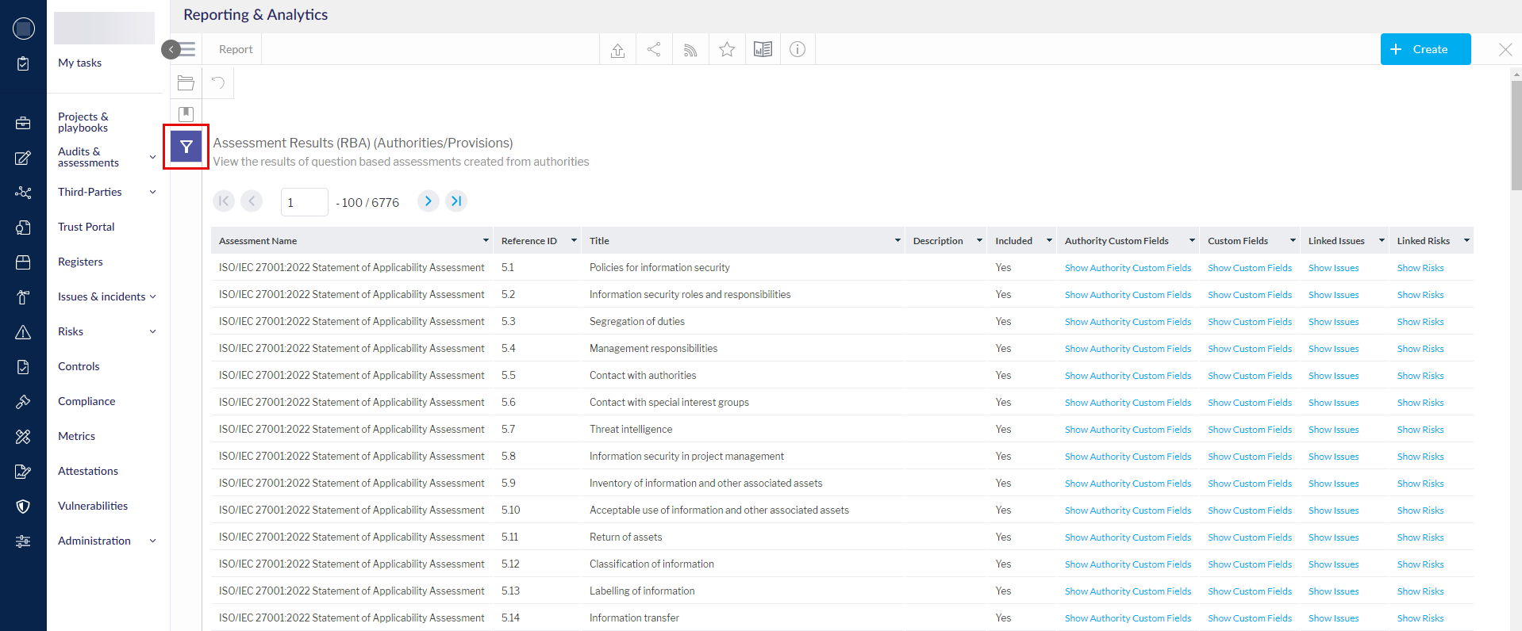
Task: Go to Projects & playbooks
Action: (x=83, y=122)
